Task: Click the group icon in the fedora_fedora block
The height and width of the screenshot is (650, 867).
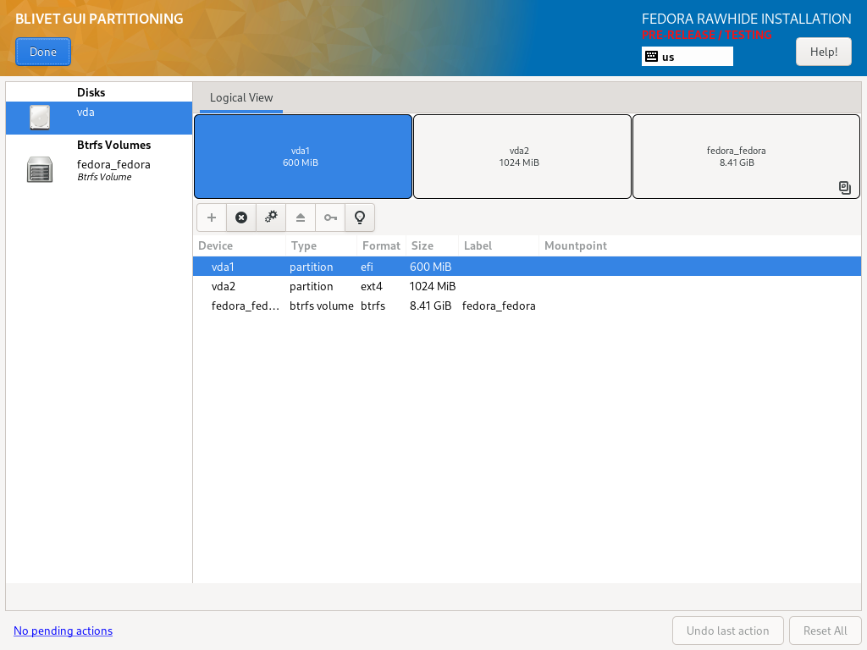Action: (844, 187)
